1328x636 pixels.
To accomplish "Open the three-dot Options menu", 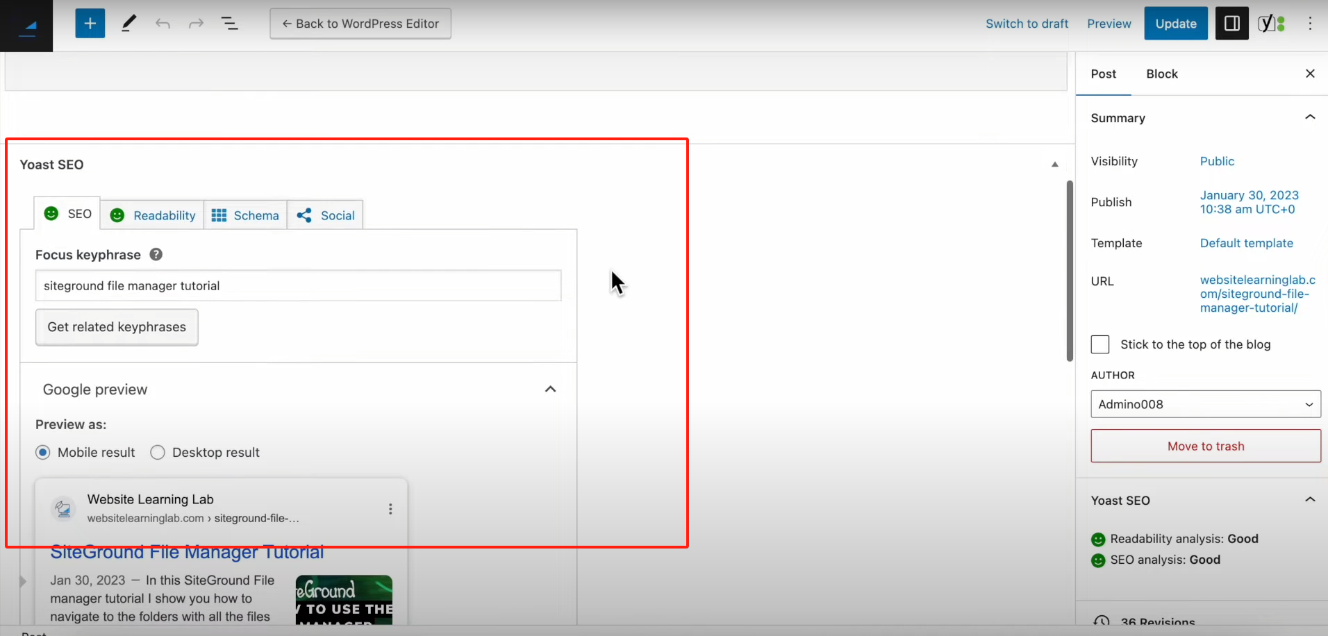I will click(1310, 24).
